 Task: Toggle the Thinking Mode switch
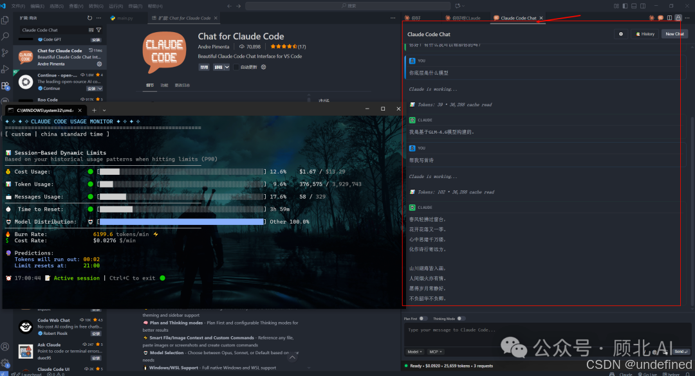click(x=461, y=318)
